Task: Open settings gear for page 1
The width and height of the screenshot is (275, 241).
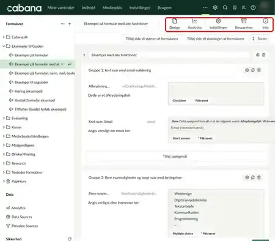Action: pyautogui.click(x=258, y=55)
